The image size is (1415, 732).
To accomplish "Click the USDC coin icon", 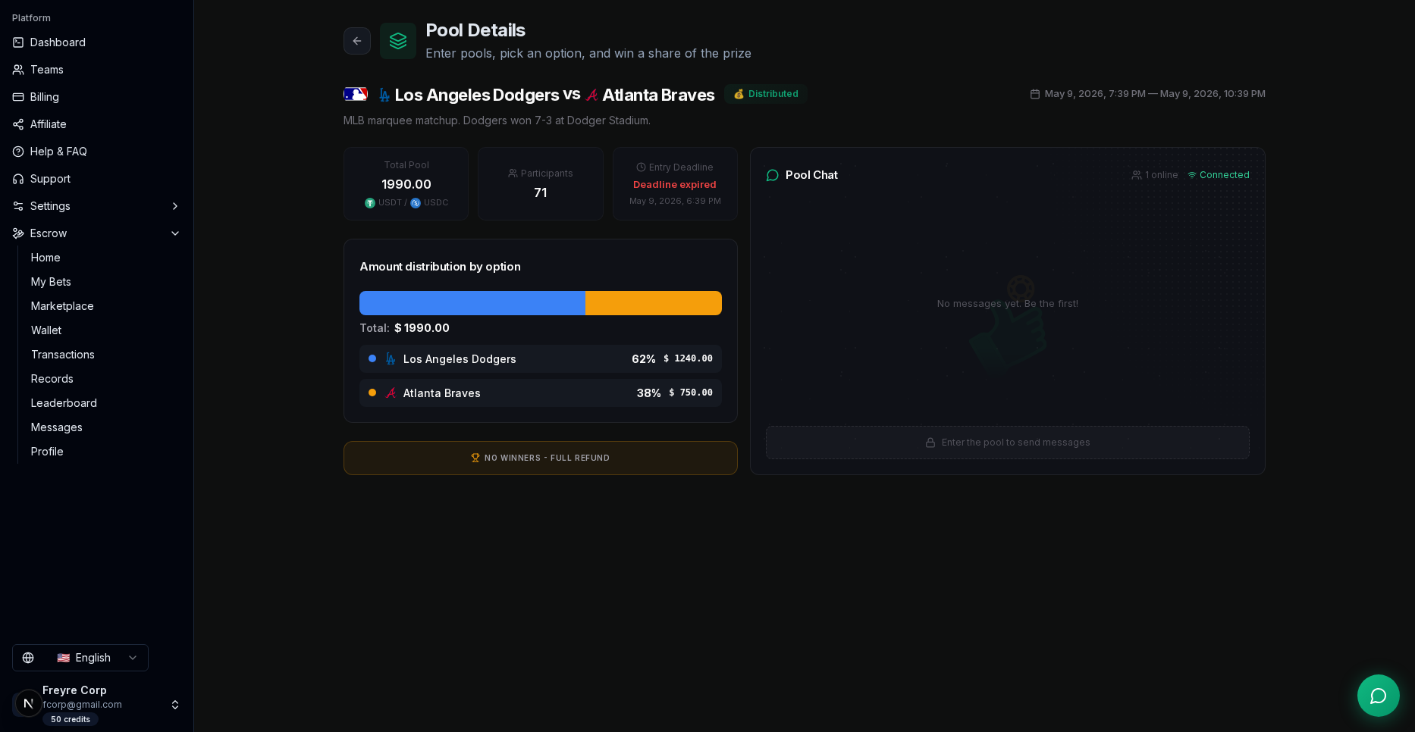I will coord(416,203).
